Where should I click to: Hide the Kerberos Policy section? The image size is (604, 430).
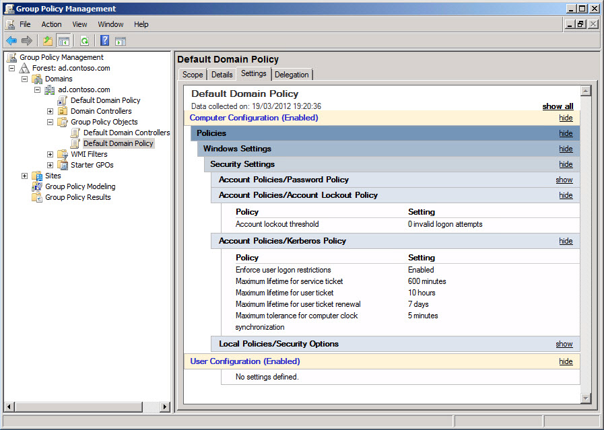(565, 241)
